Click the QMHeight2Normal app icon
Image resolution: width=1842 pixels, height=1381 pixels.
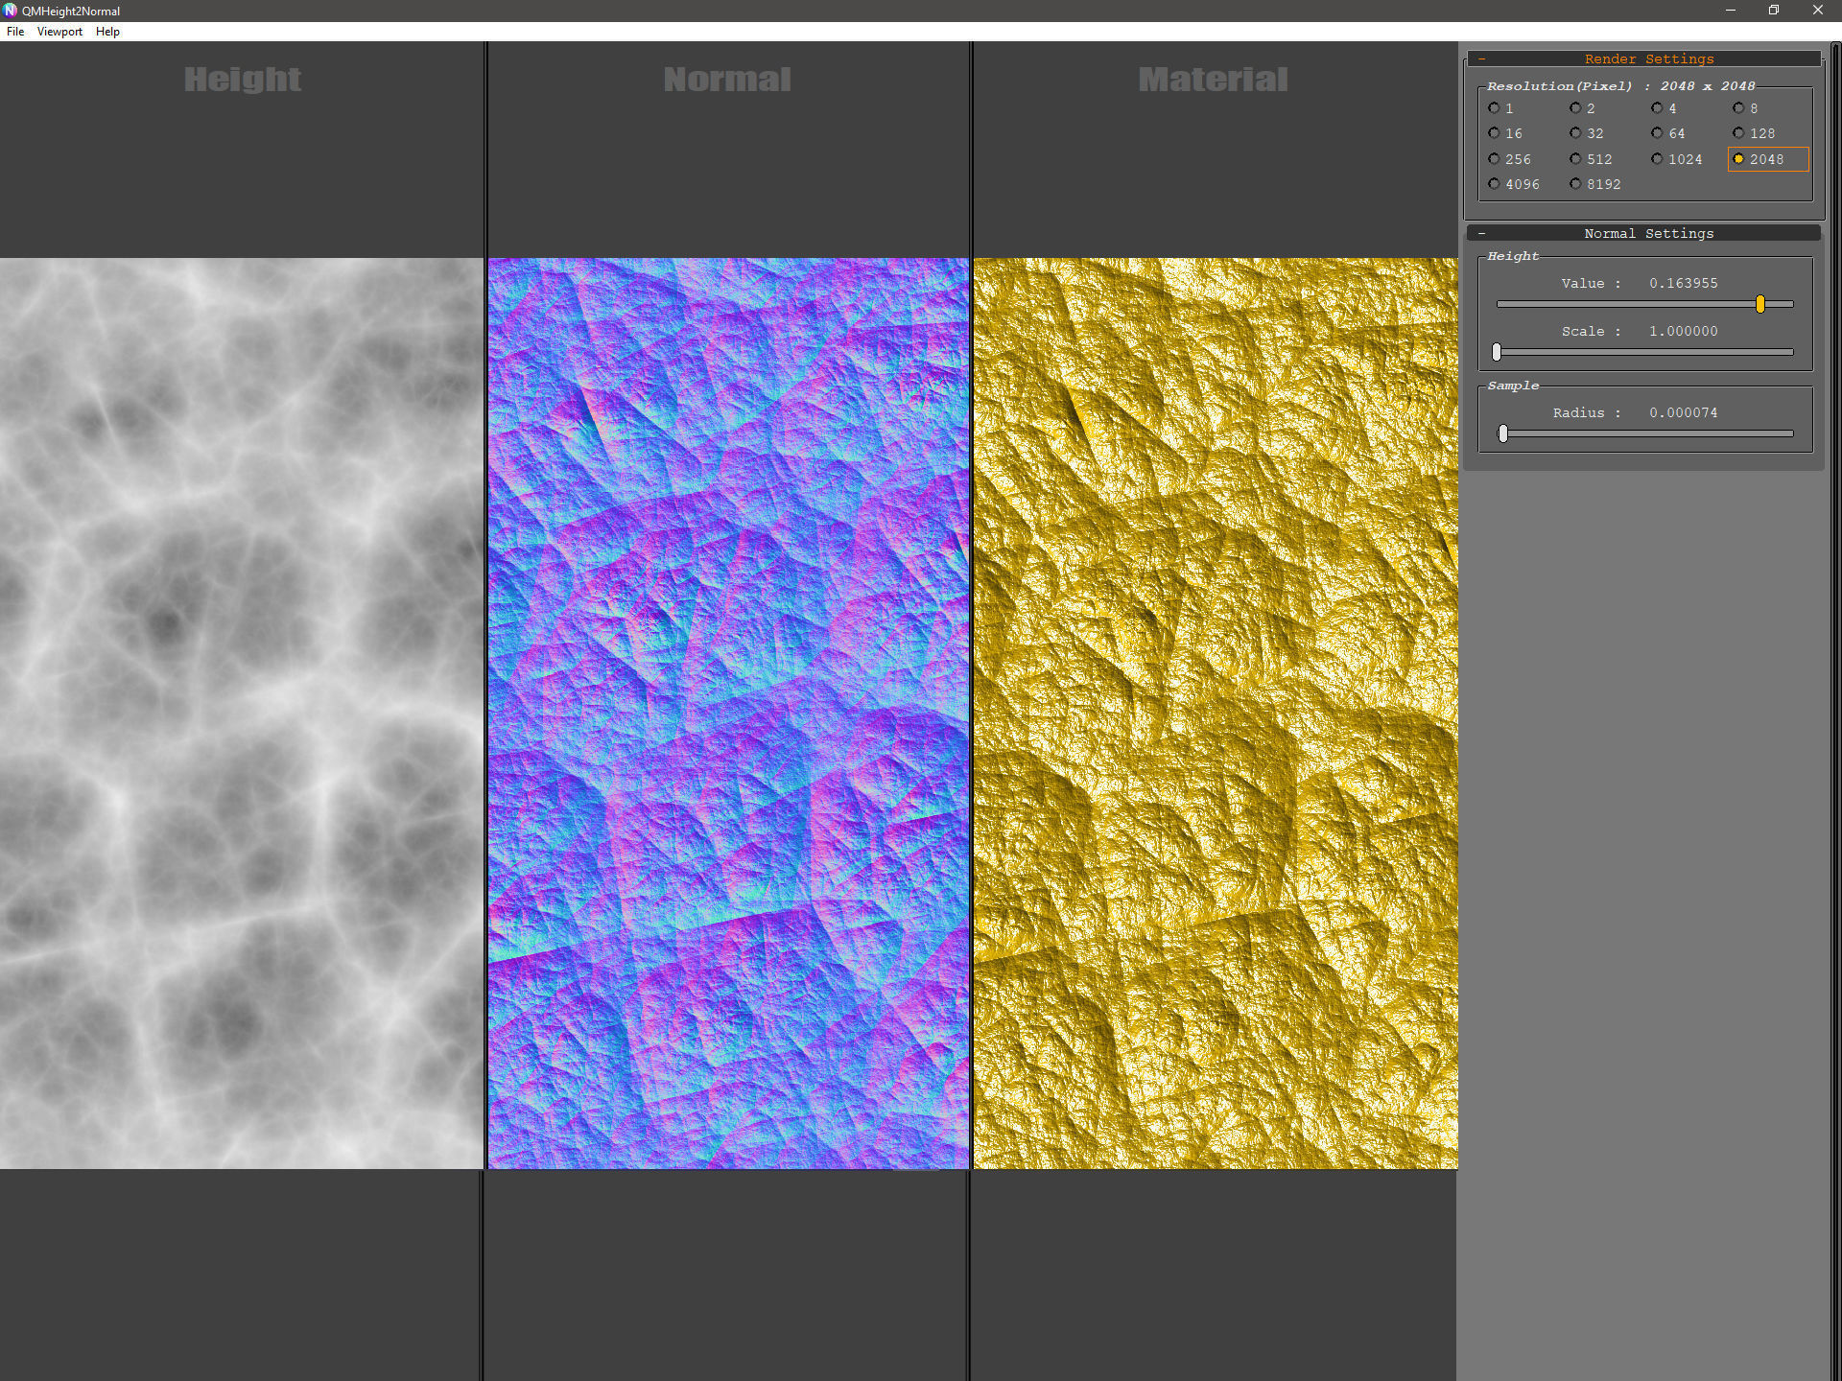click(x=11, y=11)
